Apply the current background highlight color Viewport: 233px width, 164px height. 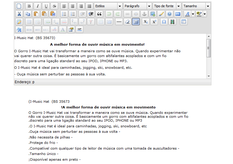[199, 14]
